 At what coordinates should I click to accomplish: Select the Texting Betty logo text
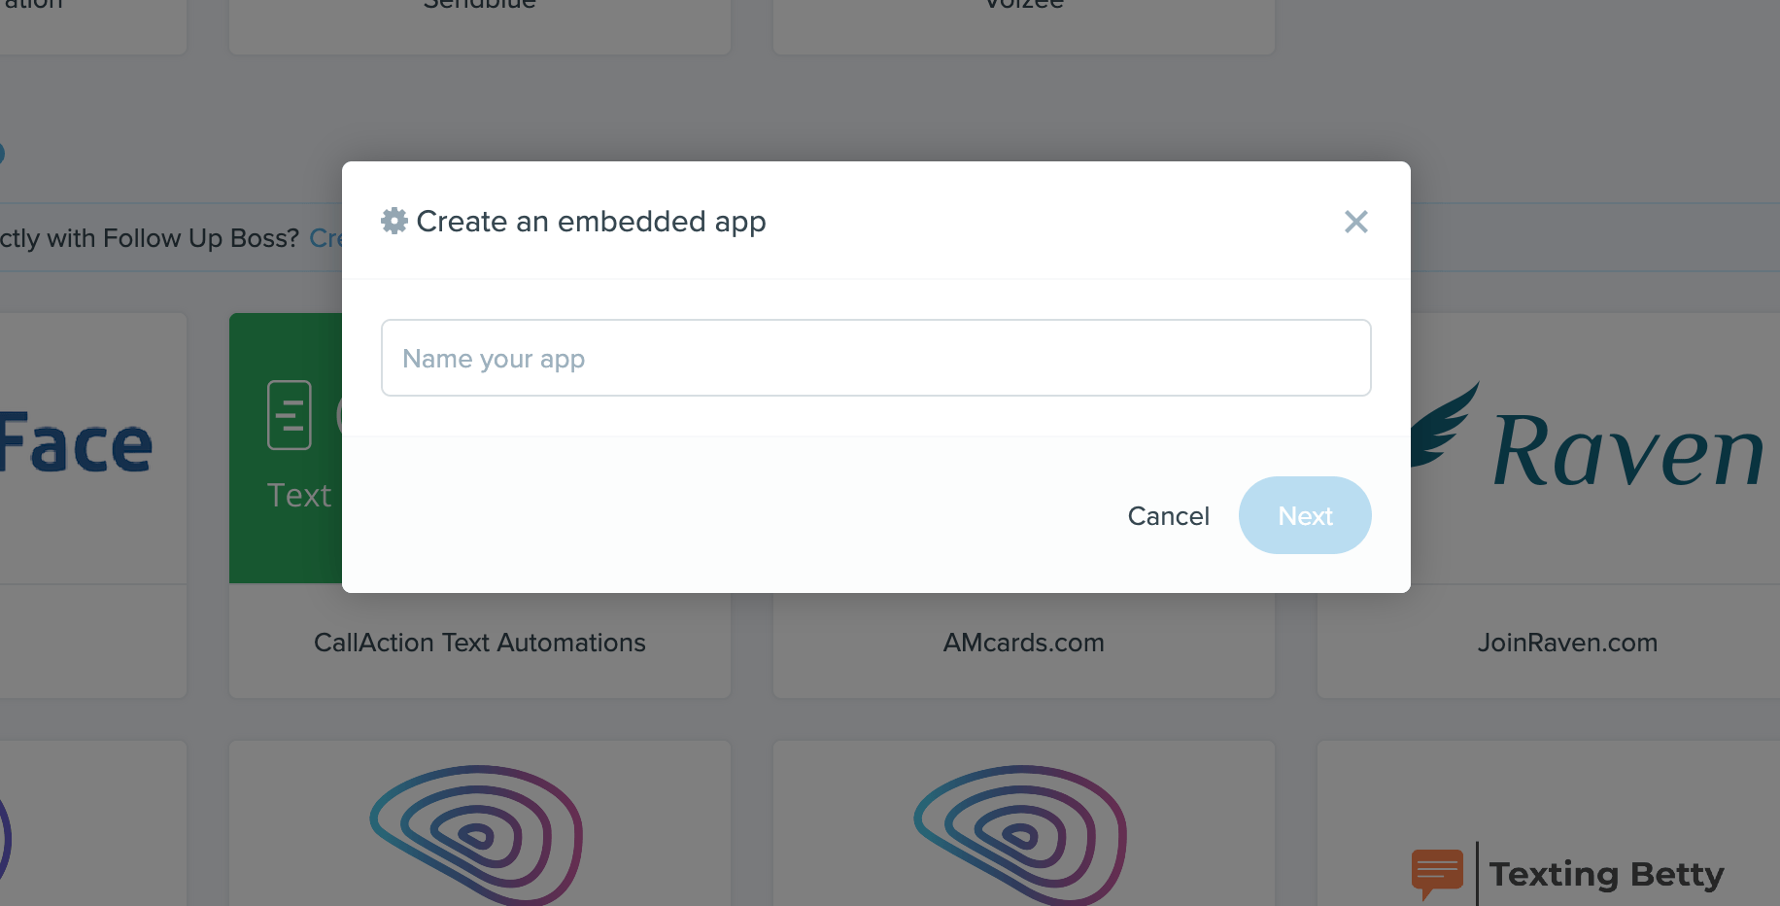coord(1606,874)
